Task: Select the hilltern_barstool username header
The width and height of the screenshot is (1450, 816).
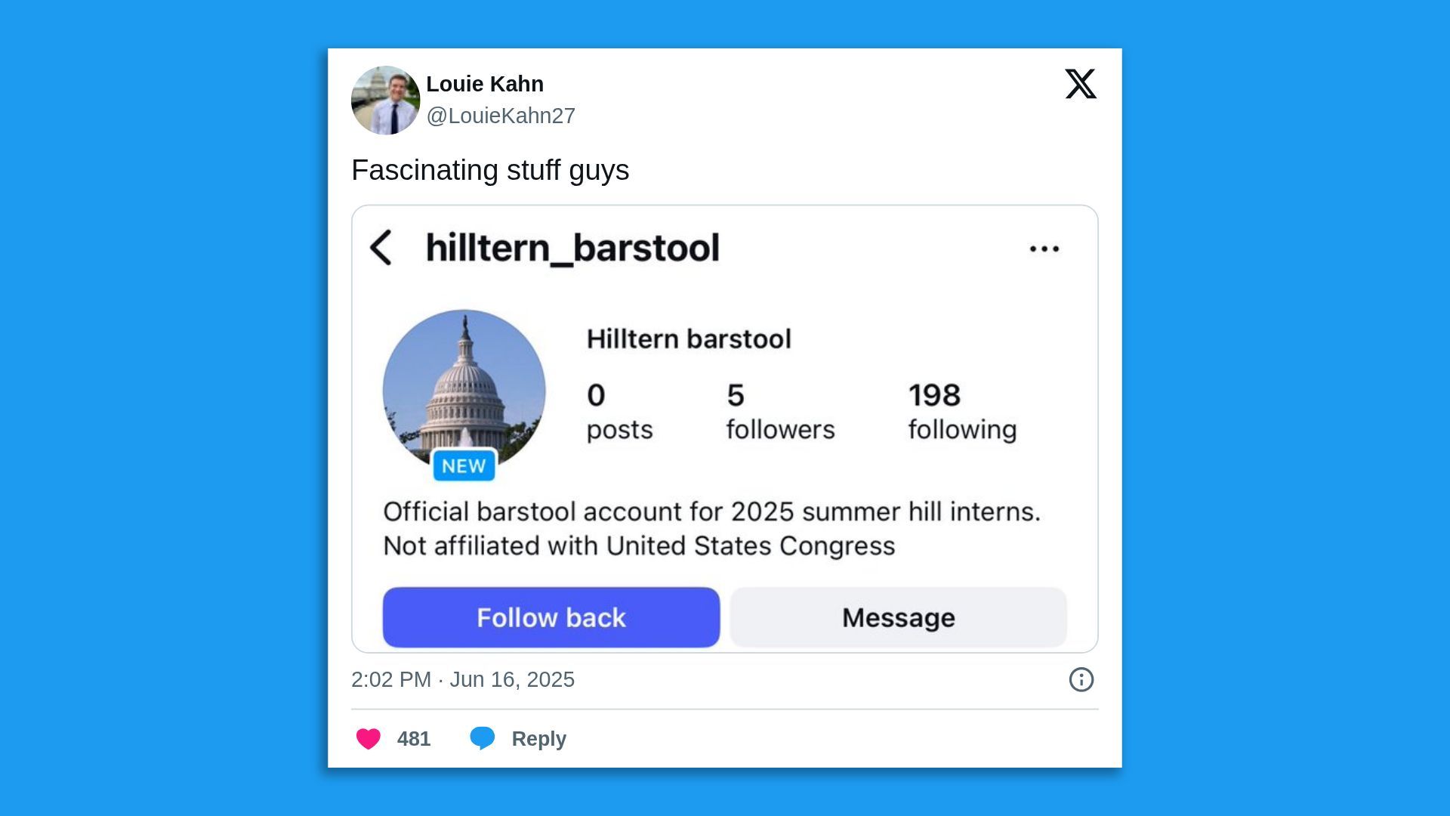Action: click(x=572, y=248)
